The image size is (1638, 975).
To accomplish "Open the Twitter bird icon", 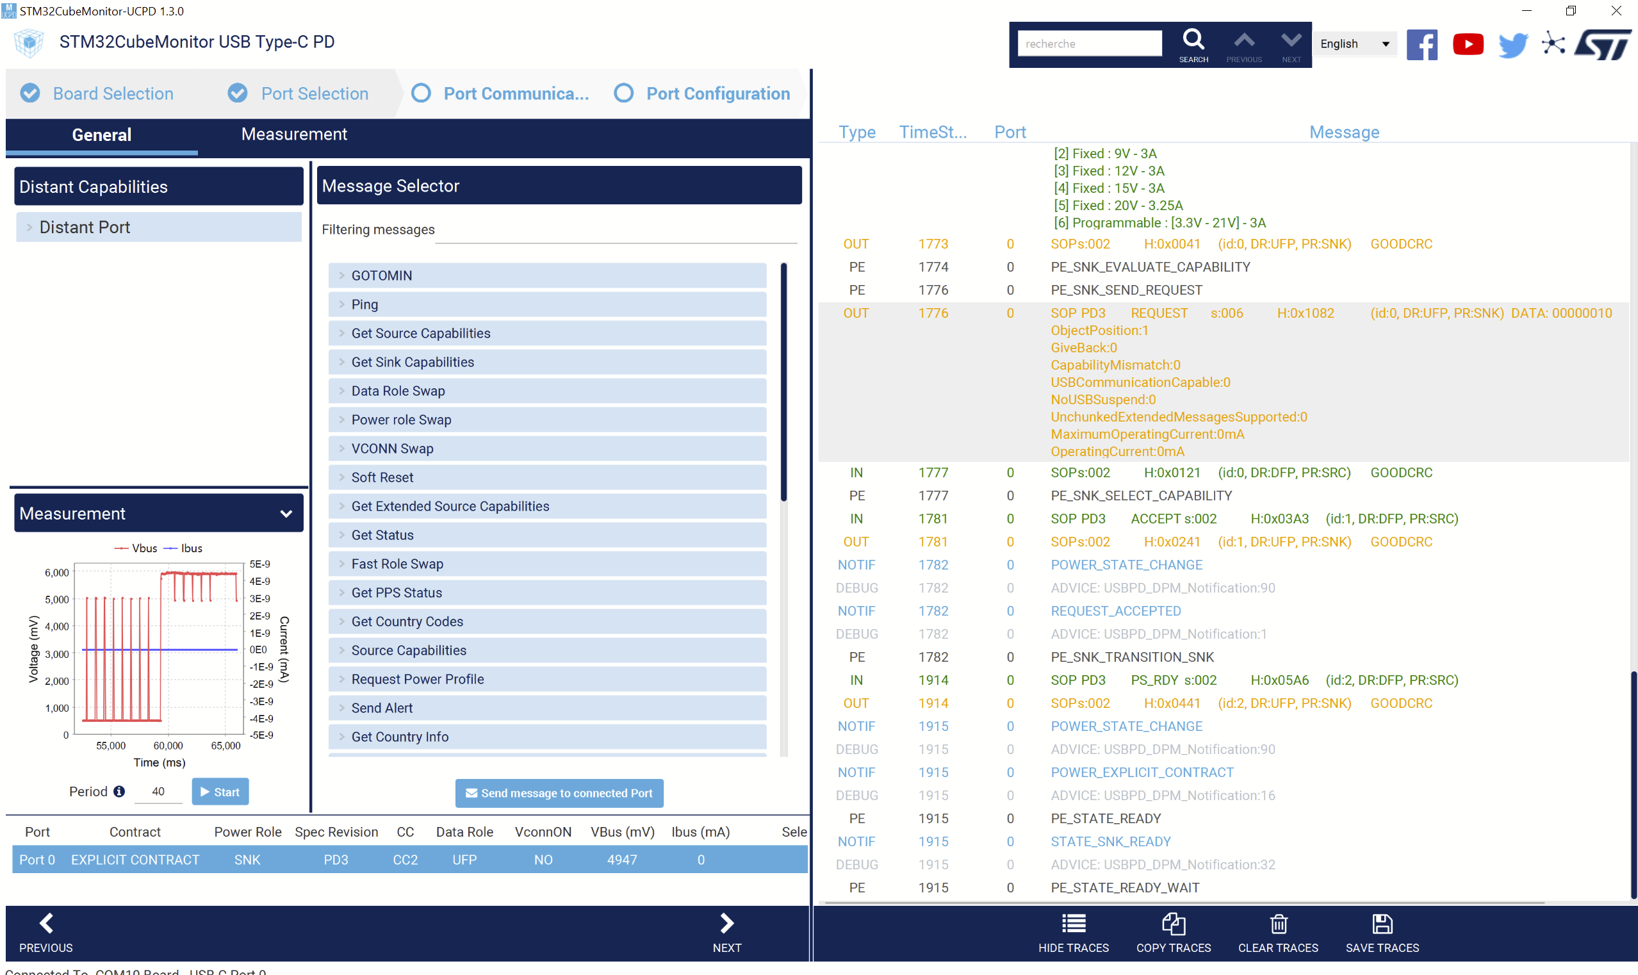I will click(x=1512, y=45).
